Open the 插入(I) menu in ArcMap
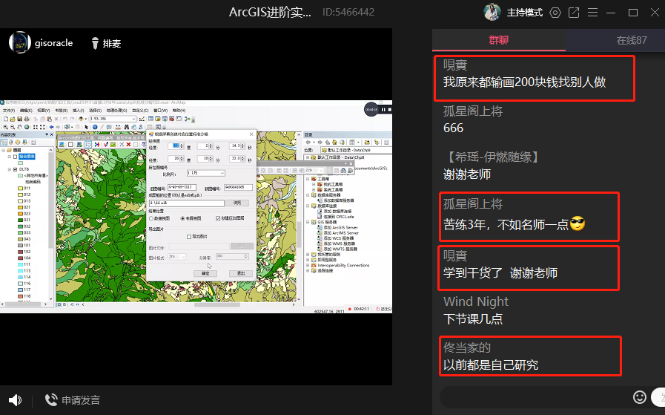Viewport: 665px width, 415px height. (79, 111)
